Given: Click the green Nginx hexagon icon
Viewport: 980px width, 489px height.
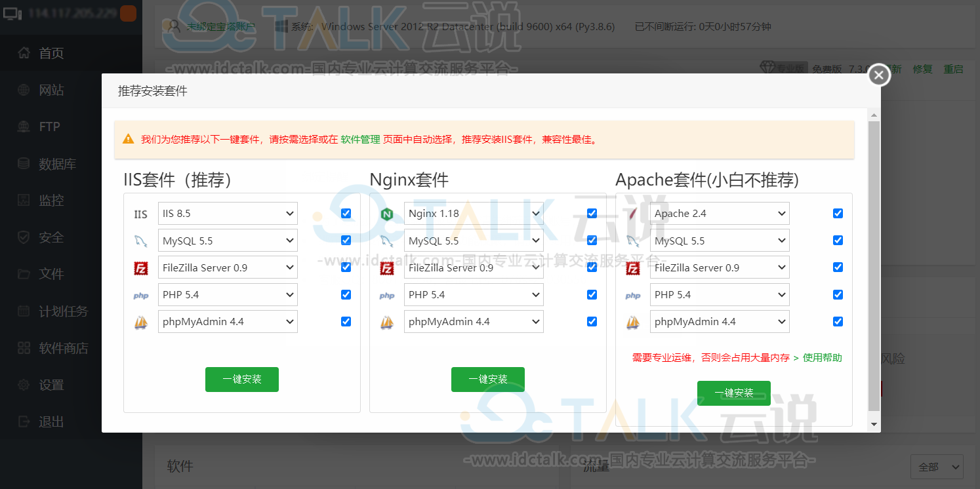Looking at the screenshot, I should (387, 214).
